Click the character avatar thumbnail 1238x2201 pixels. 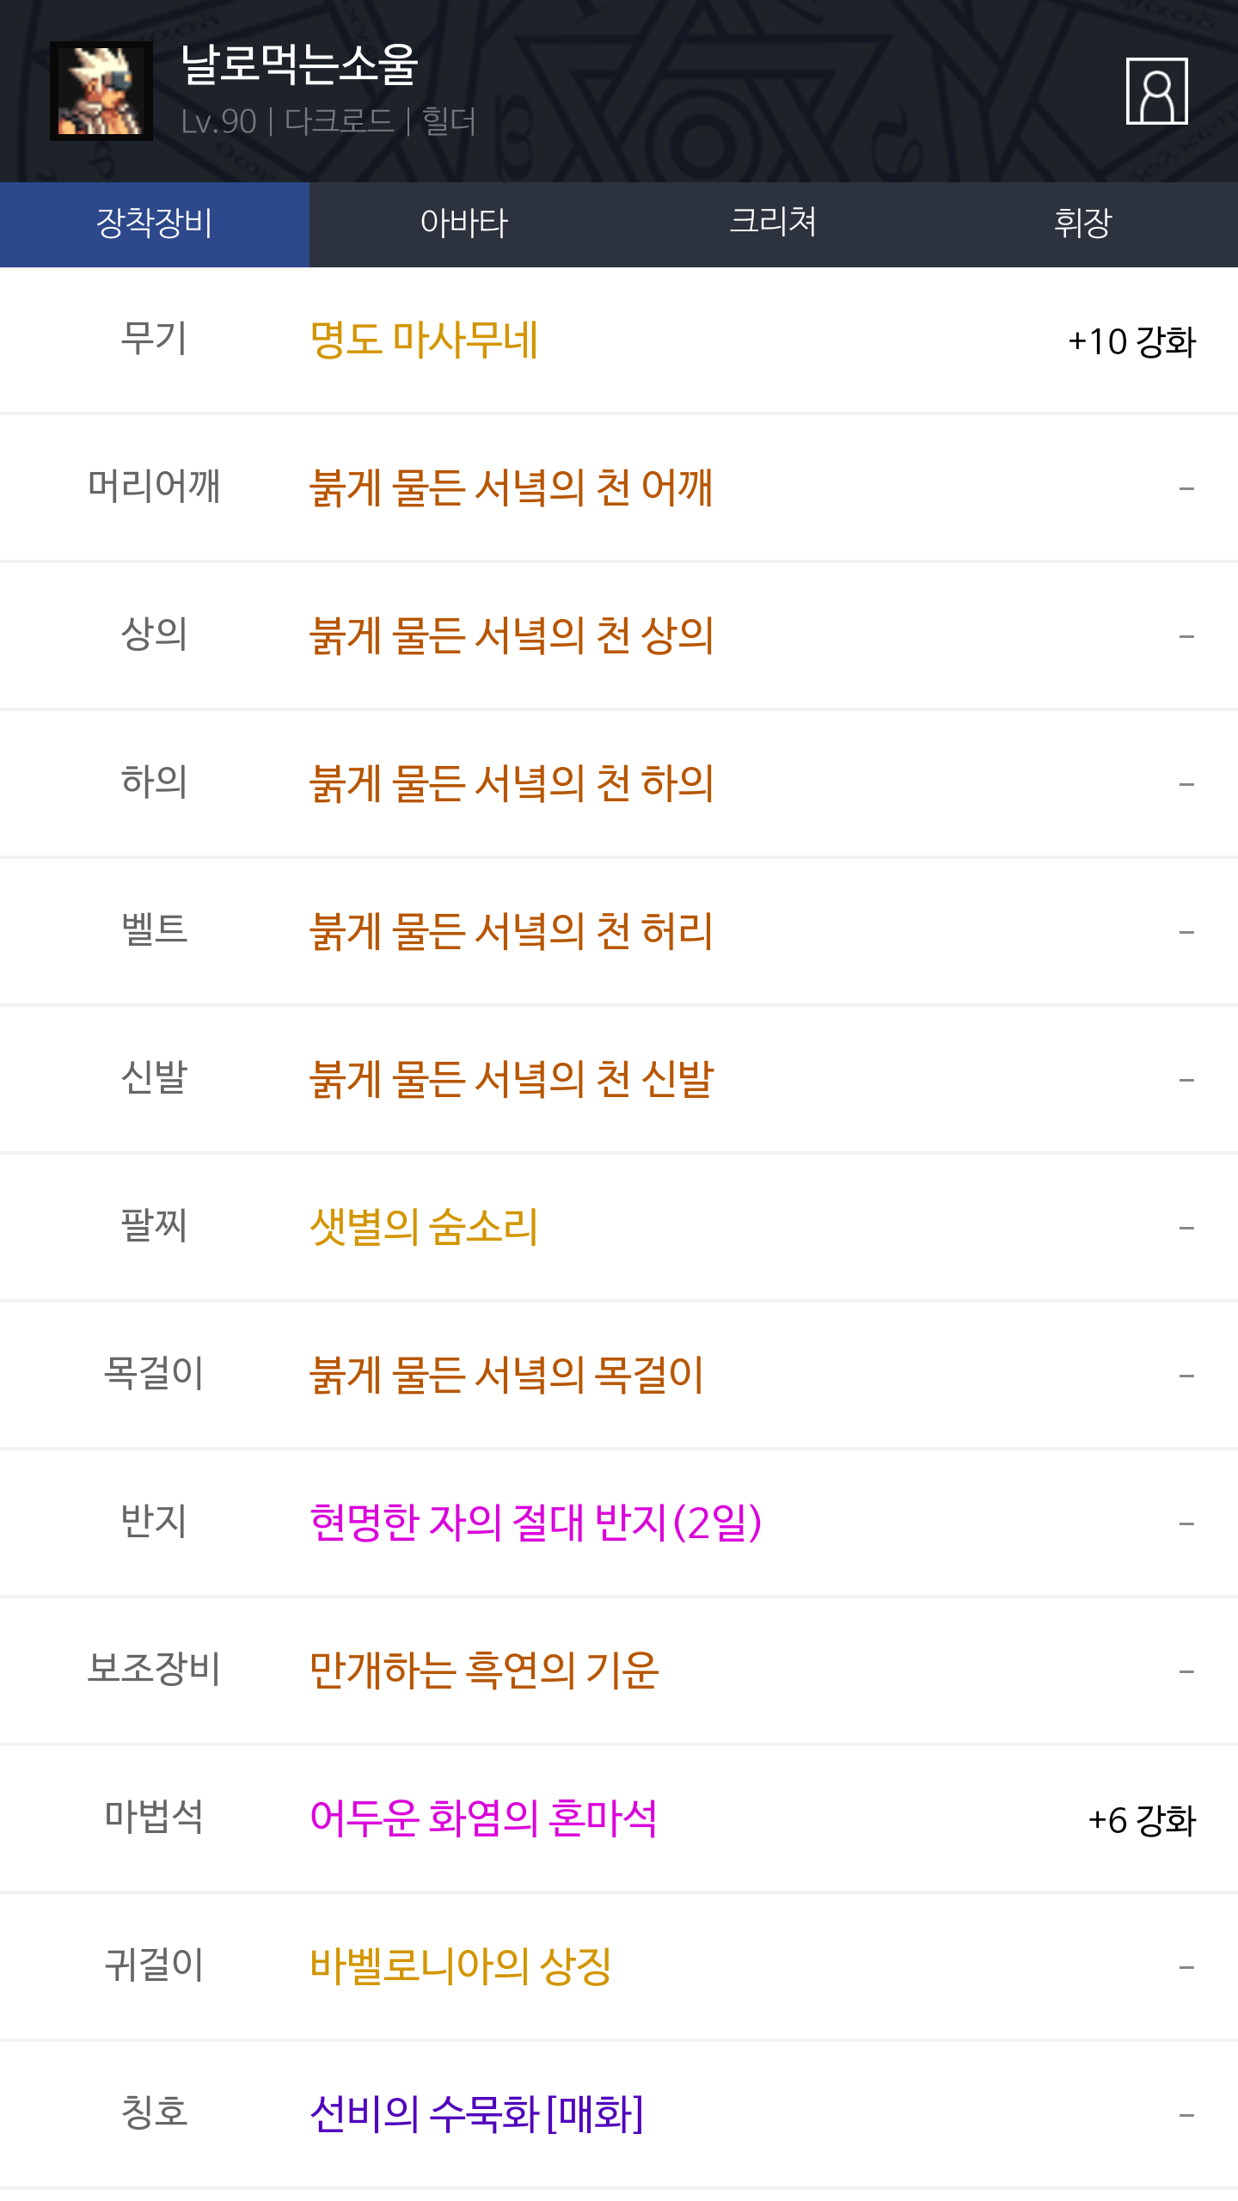(x=101, y=91)
